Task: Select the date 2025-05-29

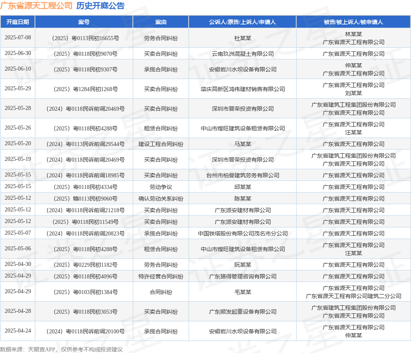Action: click(x=18, y=89)
